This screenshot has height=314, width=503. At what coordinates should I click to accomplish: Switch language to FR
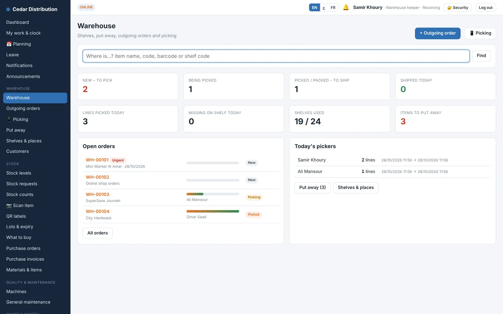333,7
